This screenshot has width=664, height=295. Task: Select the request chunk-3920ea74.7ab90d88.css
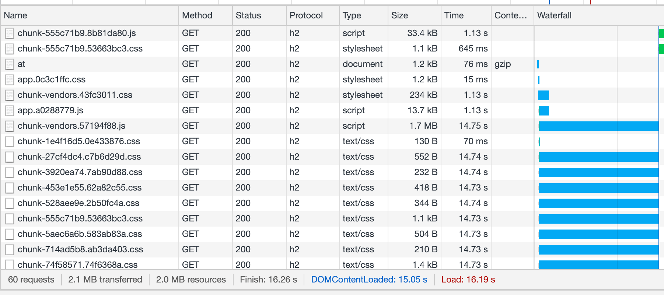click(80, 172)
